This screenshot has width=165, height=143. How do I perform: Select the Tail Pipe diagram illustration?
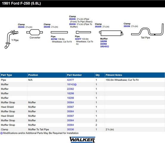pos(147,29)
